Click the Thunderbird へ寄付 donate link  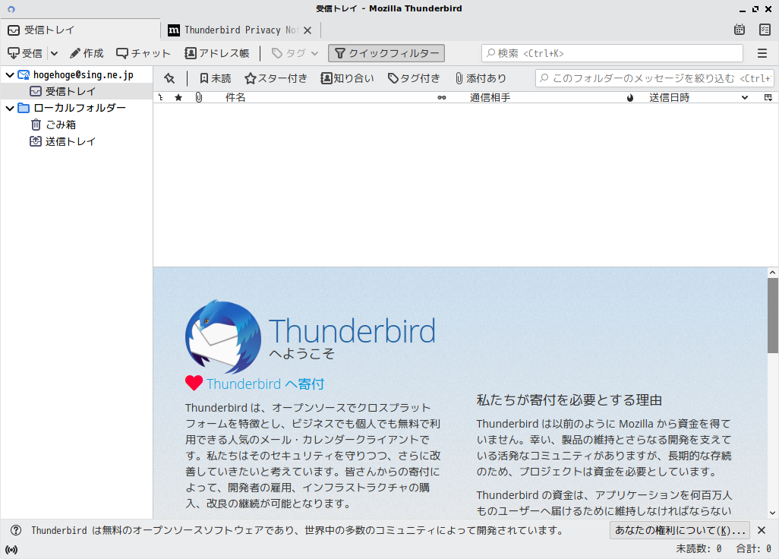(x=265, y=384)
